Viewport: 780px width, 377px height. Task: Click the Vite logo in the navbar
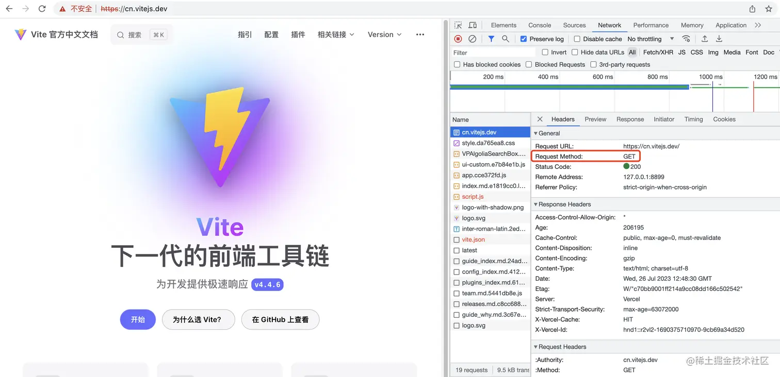(x=20, y=35)
